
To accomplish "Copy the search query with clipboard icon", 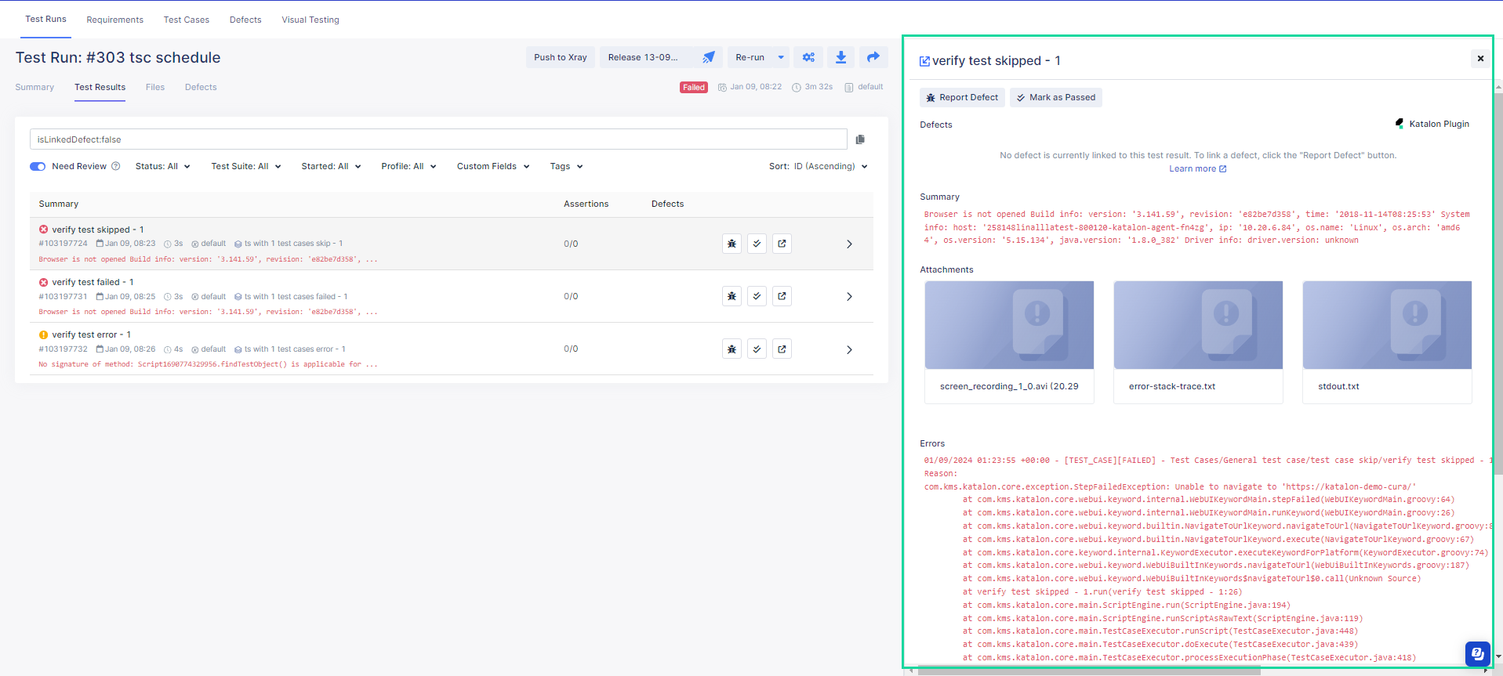I will pyautogui.click(x=860, y=139).
